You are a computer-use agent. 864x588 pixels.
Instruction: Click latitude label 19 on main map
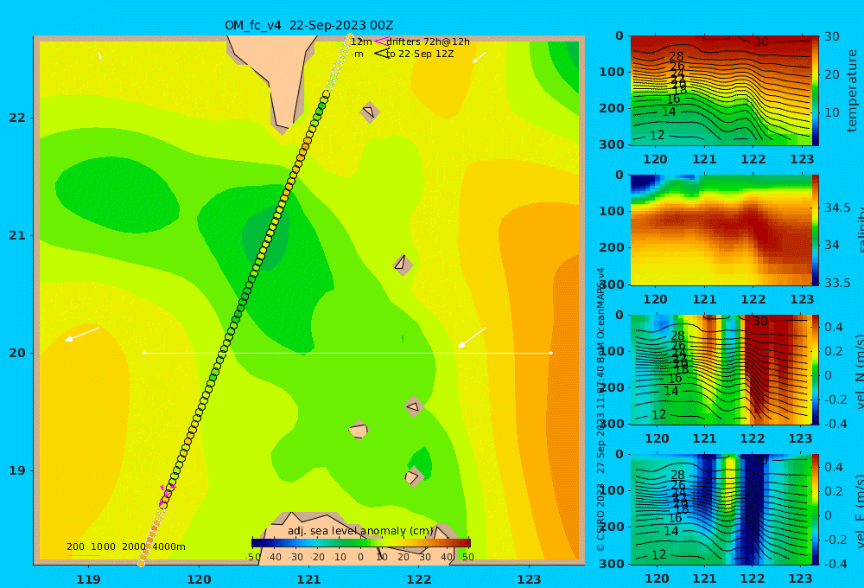pyautogui.click(x=17, y=470)
